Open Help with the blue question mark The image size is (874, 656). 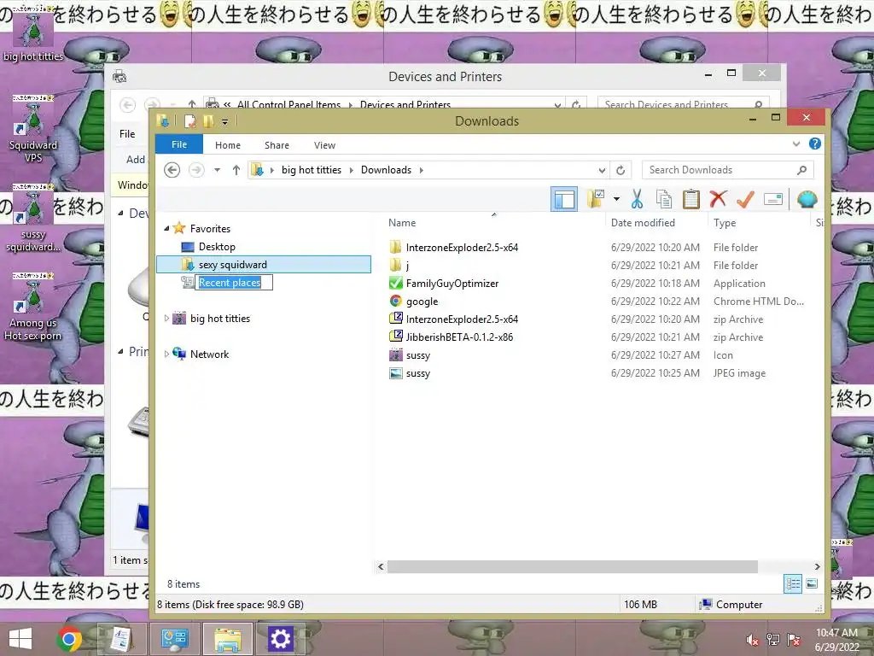click(x=815, y=143)
